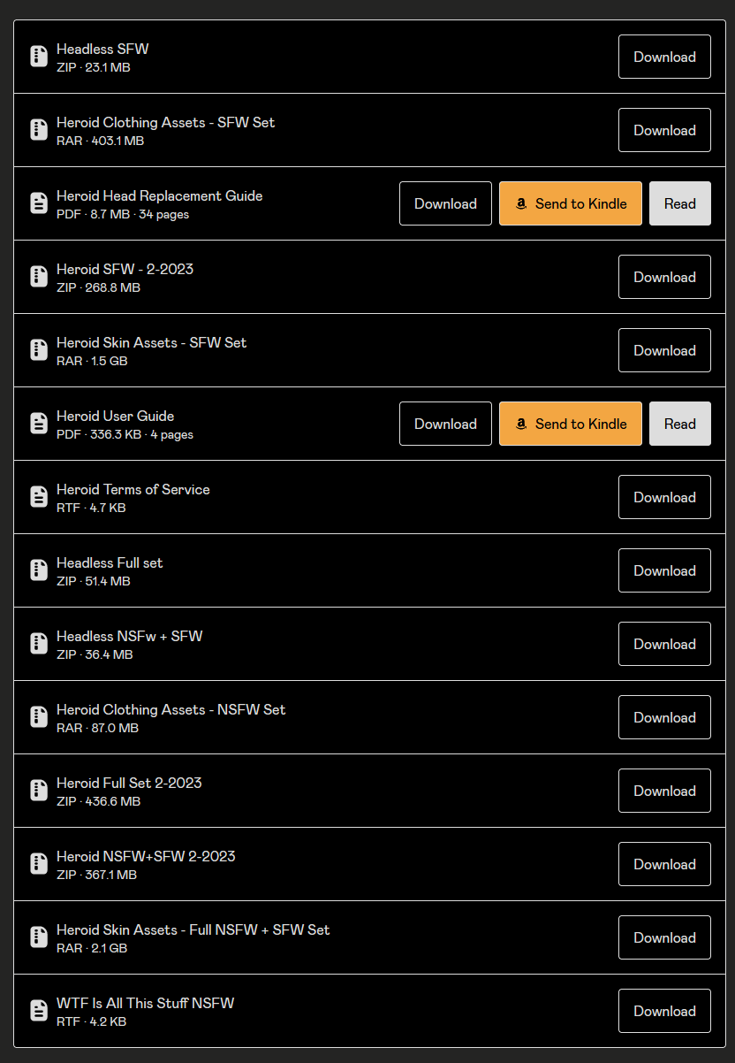This screenshot has height=1063, width=735.
Task: Click the PDF document icon for Heroid Head Replacement Guide
Action: [39, 203]
